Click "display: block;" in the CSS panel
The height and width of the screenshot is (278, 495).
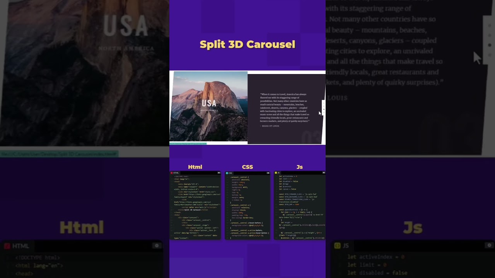click(x=239, y=210)
